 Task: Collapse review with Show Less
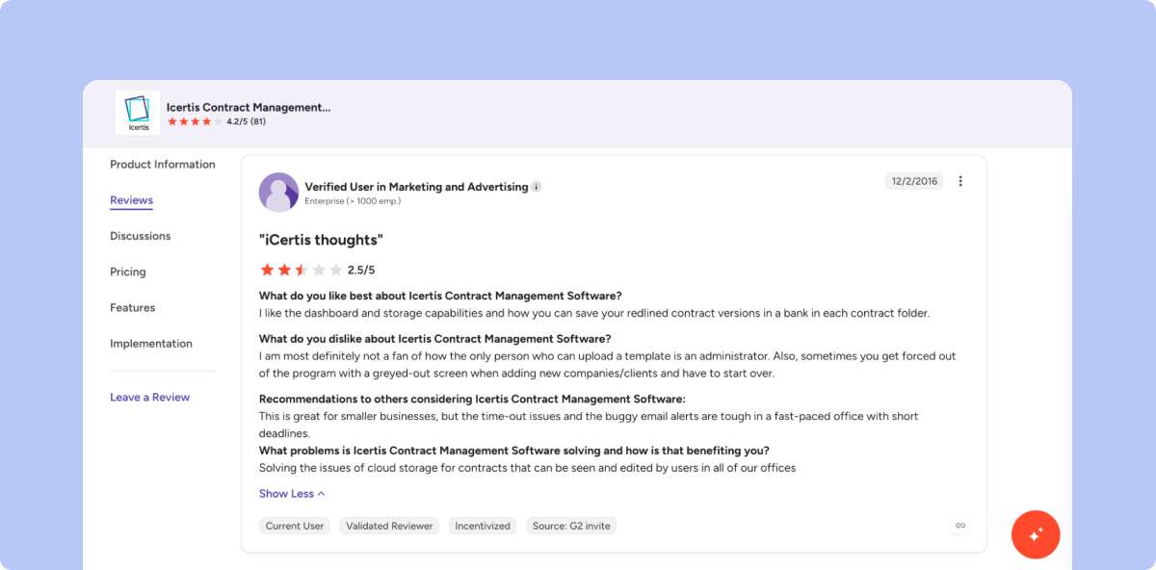[292, 493]
